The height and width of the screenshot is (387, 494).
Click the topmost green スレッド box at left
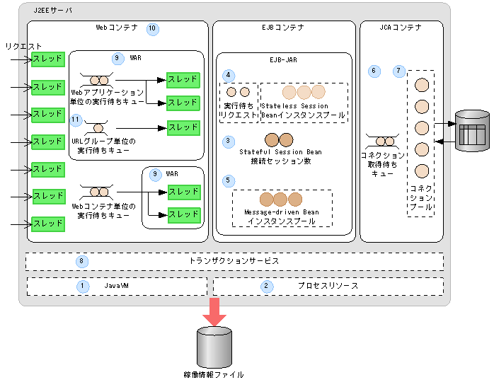point(48,59)
